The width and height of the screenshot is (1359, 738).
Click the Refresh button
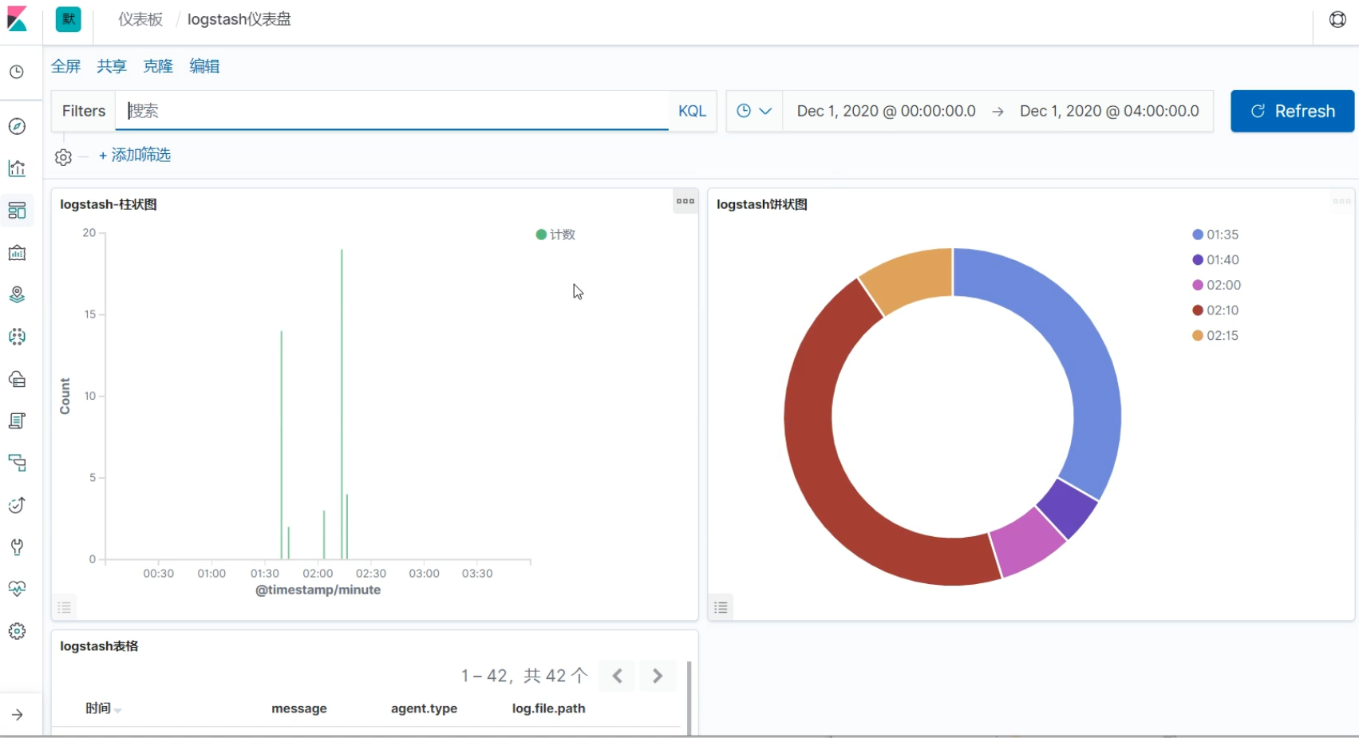tap(1292, 111)
